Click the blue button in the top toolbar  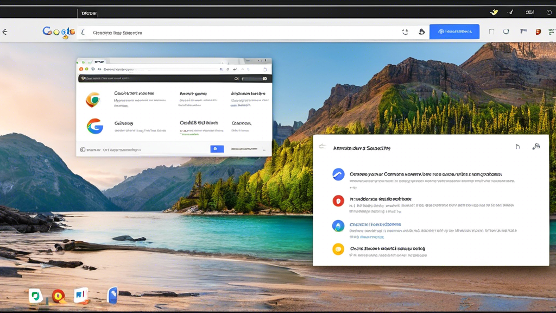[x=454, y=32]
